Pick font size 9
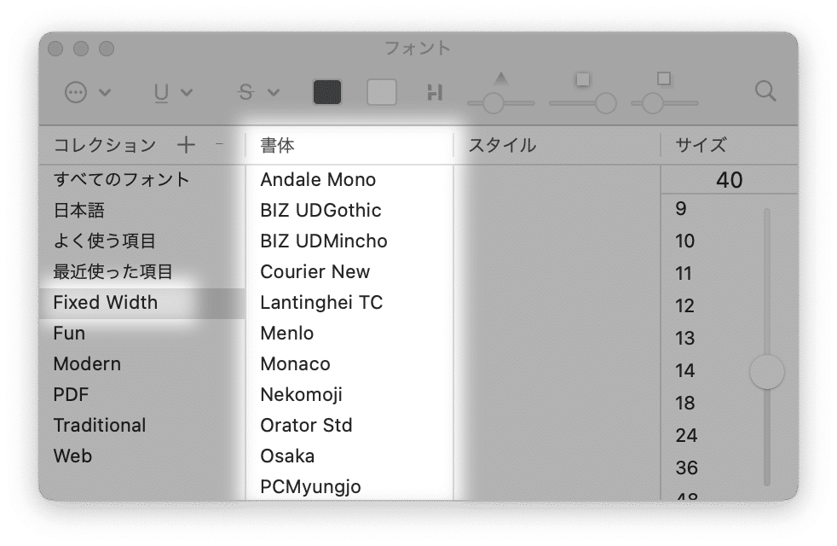 point(681,208)
